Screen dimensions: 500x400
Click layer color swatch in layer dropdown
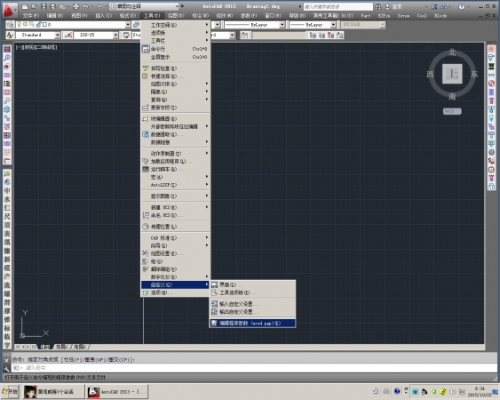point(44,24)
